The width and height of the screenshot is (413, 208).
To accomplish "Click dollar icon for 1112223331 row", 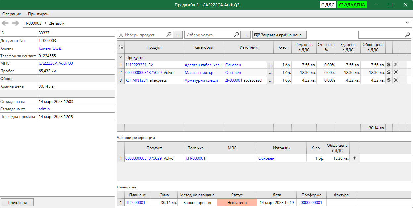I will 389,65.
